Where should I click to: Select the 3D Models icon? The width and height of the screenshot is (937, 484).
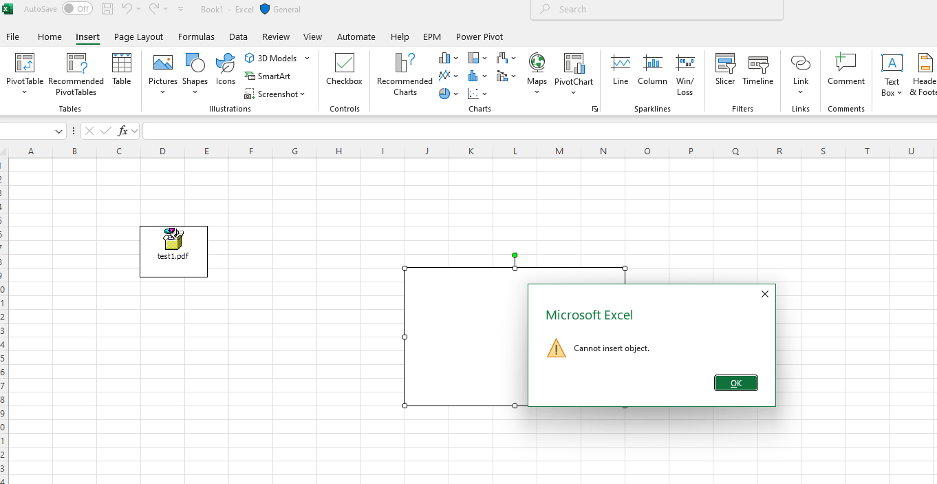(x=250, y=59)
